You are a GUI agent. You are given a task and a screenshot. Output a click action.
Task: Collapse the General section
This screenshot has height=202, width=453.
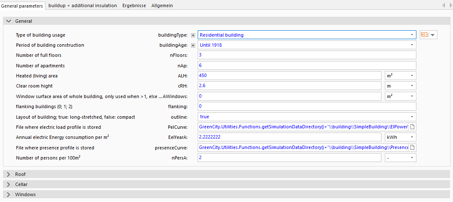[x=9, y=21]
